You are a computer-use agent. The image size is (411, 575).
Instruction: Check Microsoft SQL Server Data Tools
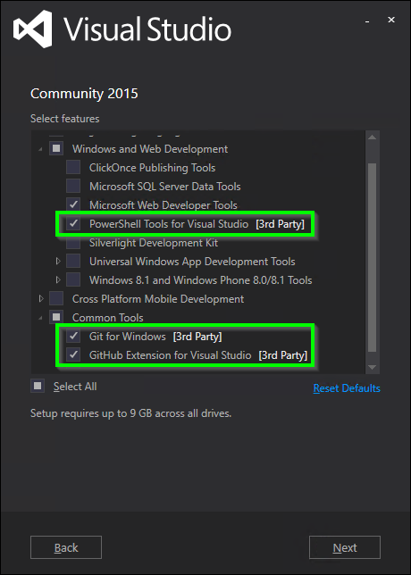click(x=73, y=187)
